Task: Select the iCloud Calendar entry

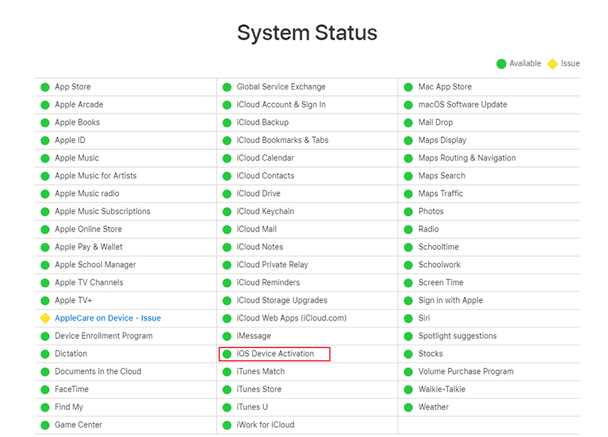Action: [x=265, y=158]
